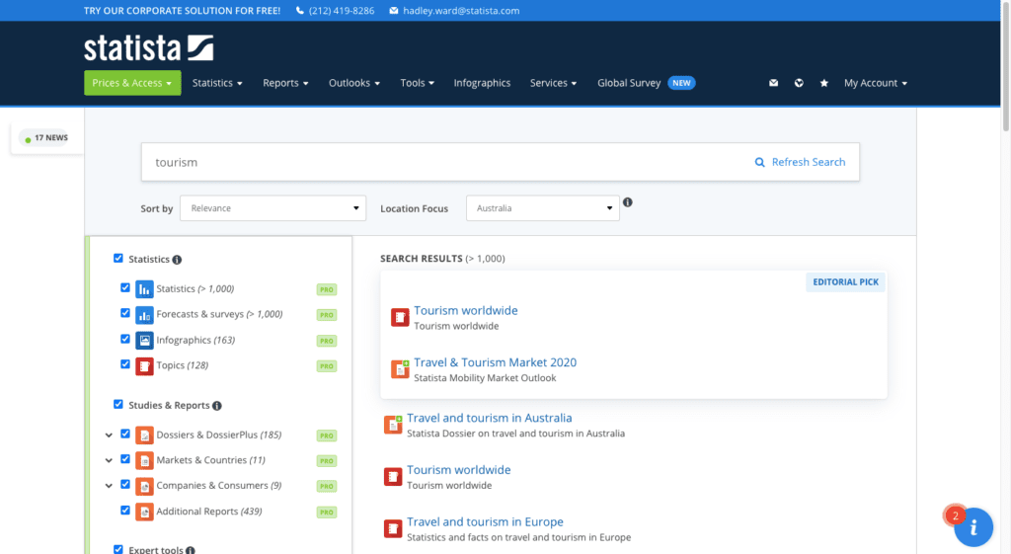The width and height of the screenshot is (1011, 554).
Task: Click info icon next to Expert tools
Action: point(191,550)
